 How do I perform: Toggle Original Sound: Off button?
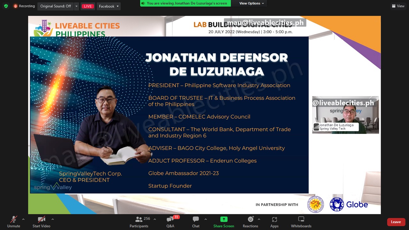pos(56,6)
